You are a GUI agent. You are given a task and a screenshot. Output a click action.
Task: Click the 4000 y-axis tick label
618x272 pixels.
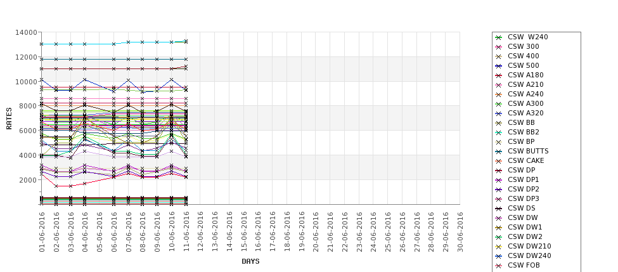point(29,155)
